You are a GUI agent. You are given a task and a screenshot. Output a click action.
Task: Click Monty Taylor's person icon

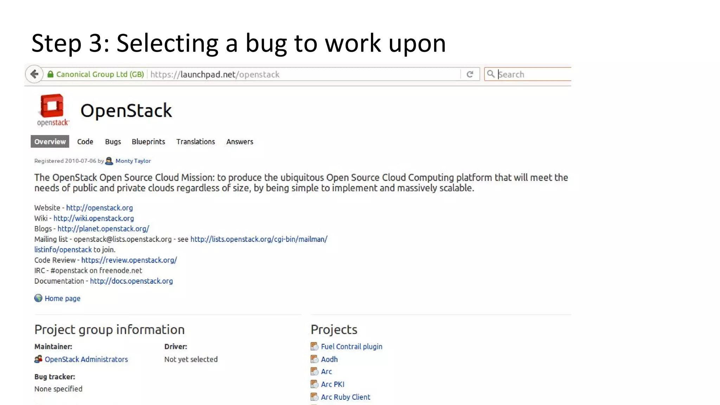click(109, 161)
